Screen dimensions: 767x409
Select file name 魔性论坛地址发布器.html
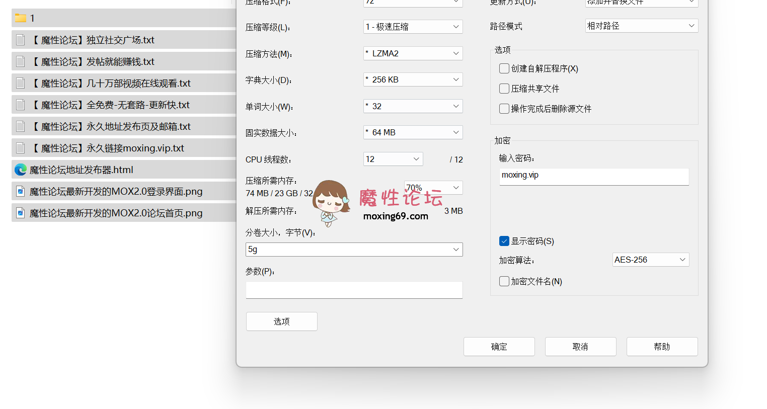(x=82, y=170)
